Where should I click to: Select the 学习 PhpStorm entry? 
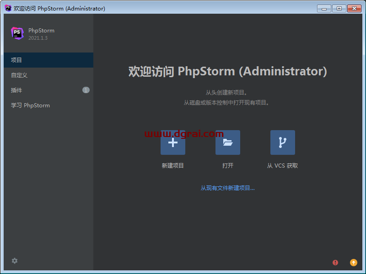pos(30,105)
